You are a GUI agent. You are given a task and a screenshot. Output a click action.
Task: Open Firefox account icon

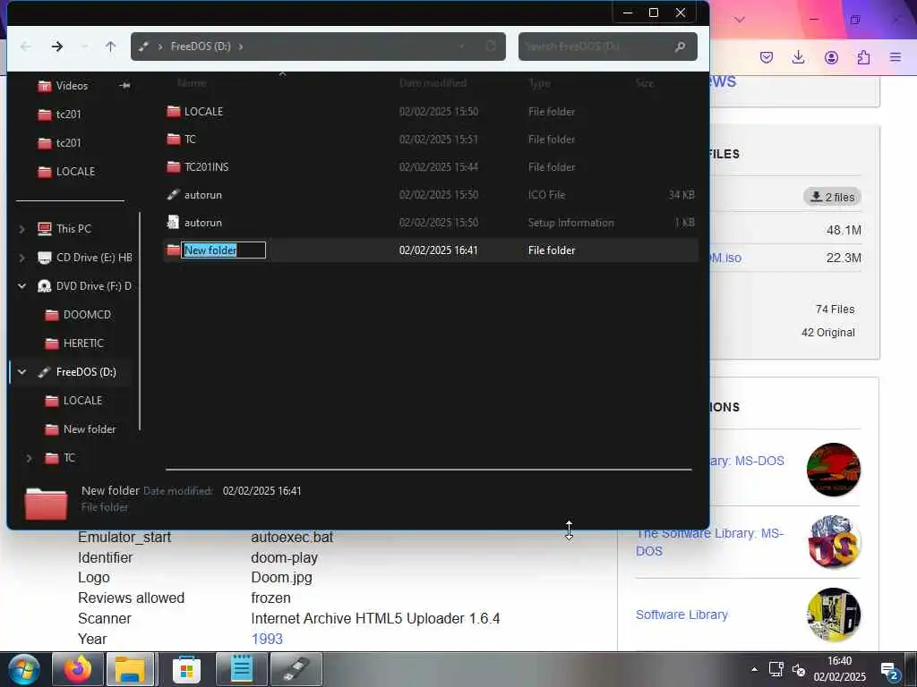click(831, 56)
